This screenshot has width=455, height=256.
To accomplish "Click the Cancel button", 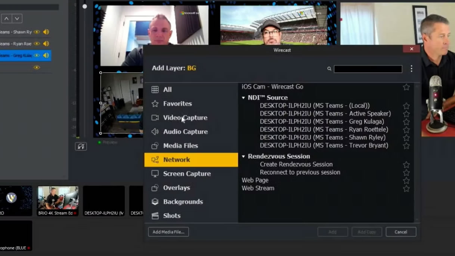I will pos(401,232).
